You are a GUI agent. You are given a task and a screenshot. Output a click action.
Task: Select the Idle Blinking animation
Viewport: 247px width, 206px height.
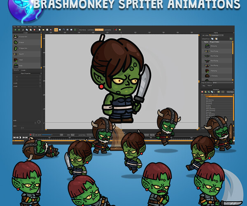click(219, 100)
